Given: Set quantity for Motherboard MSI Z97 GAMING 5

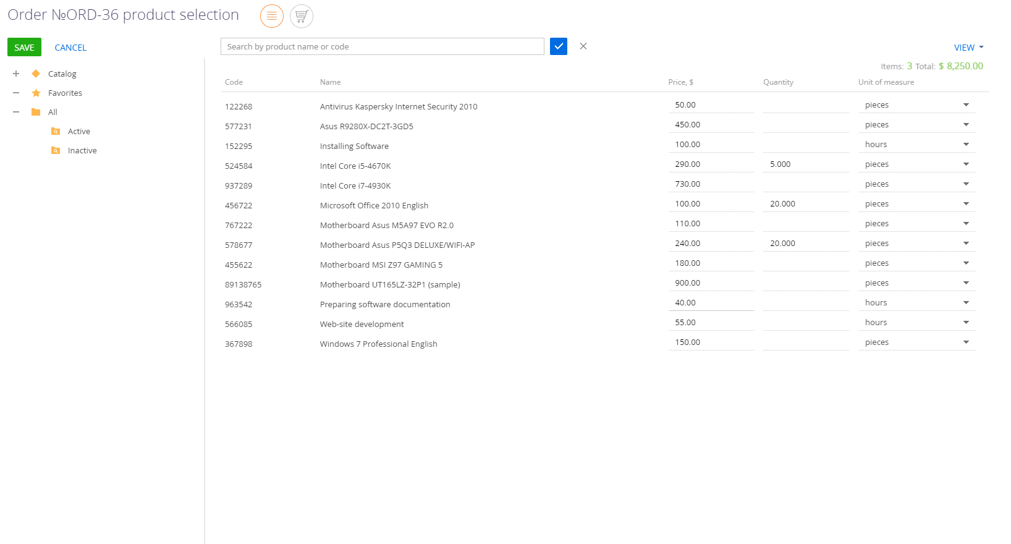Looking at the screenshot, I should coord(806,263).
